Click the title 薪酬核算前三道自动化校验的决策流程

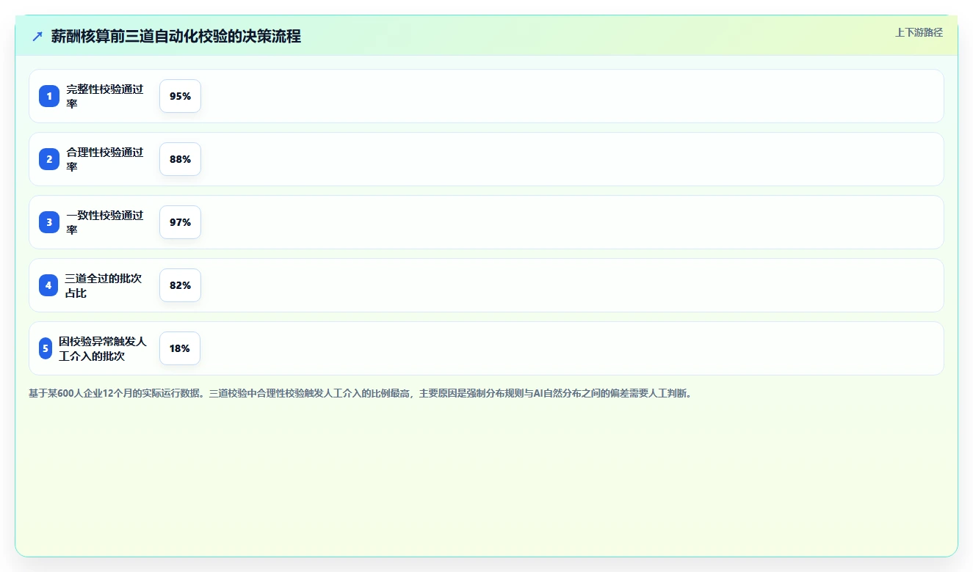point(176,37)
